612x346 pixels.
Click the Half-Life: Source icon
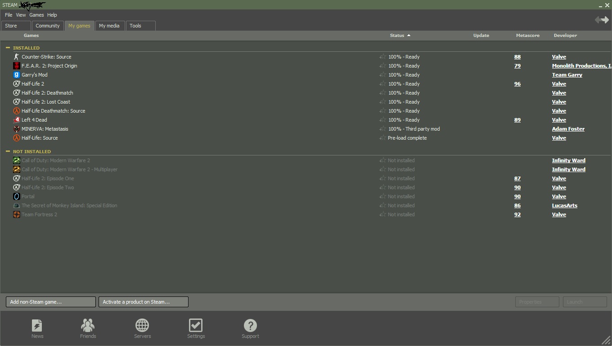click(17, 138)
